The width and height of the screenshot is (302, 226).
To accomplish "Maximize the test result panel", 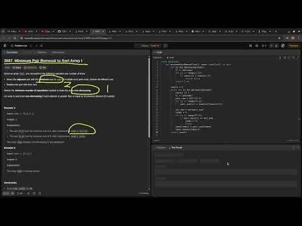I will pos(293,148).
